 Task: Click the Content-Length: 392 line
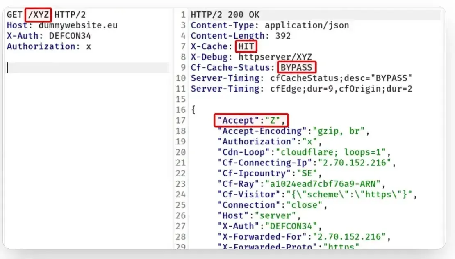click(x=241, y=36)
